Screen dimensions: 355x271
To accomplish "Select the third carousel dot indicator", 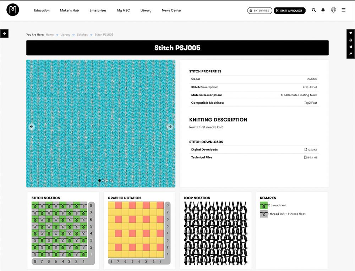I will pyautogui.click(x=107, y=181).
